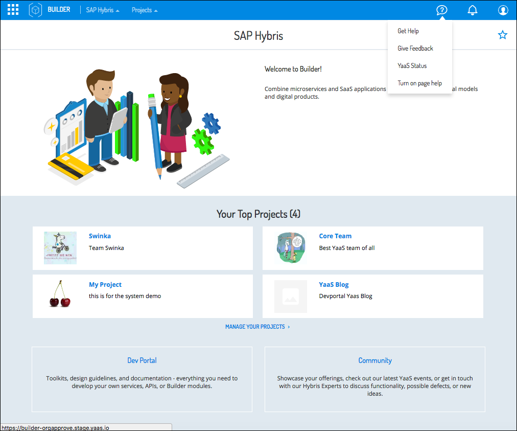Open the user account profile icon

(503, 10)
